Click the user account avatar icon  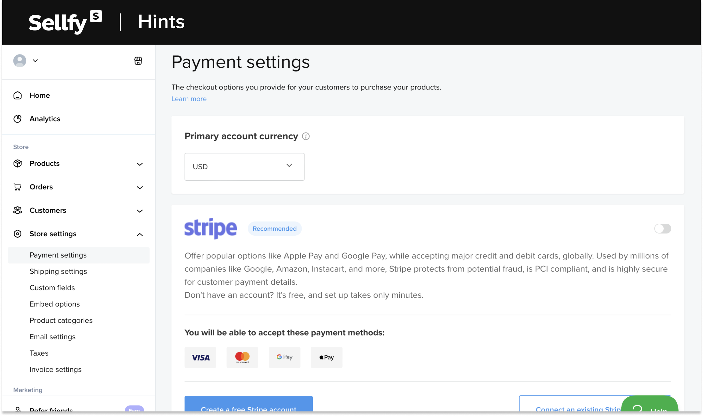(x=20, y=60)
